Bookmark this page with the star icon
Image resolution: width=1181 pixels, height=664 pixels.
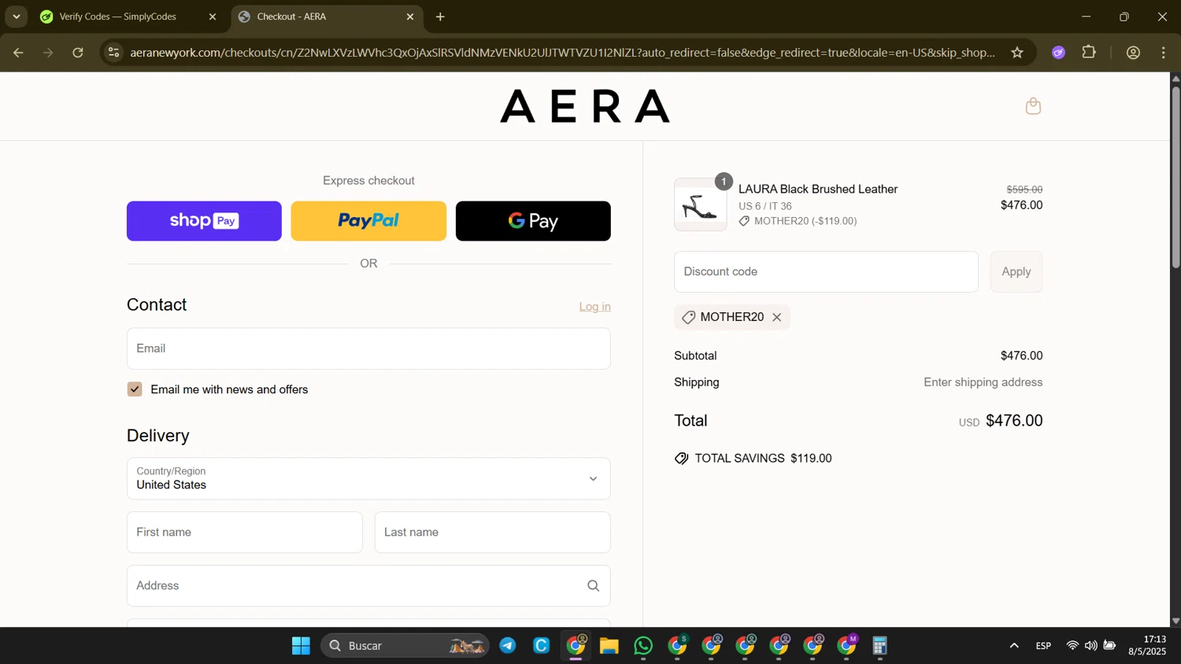(x=1017, y=53)
